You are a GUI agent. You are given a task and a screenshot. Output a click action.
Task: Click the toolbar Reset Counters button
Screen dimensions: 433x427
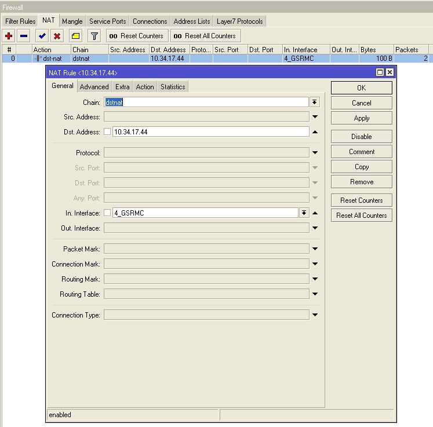click(x=137, y=36)
